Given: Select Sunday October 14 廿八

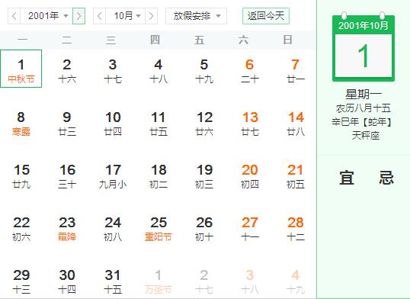Looking at the screenshot, I should [296, 124].
